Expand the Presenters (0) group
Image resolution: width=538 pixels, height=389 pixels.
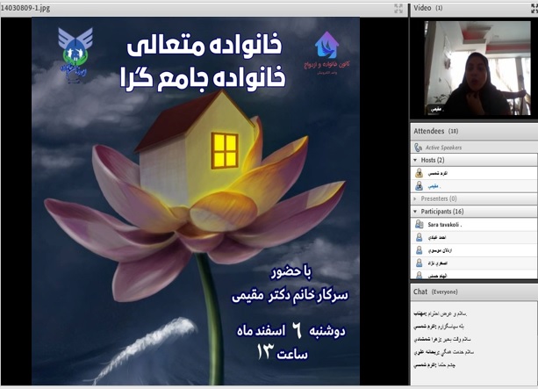pyautogui.click(x=415, y=198)
